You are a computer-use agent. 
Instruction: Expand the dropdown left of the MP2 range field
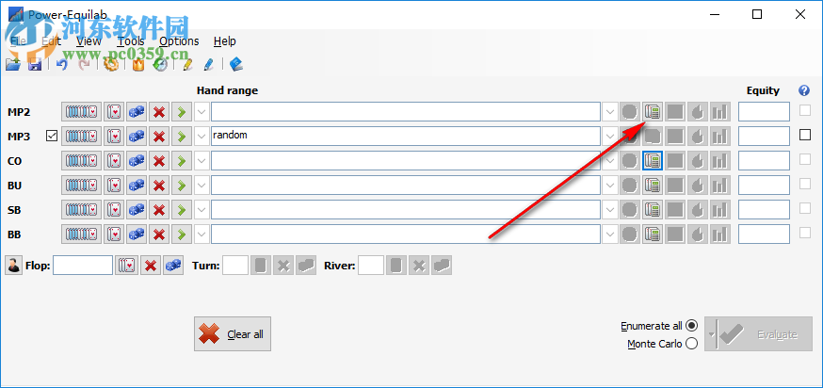click(x=202, y=112)
